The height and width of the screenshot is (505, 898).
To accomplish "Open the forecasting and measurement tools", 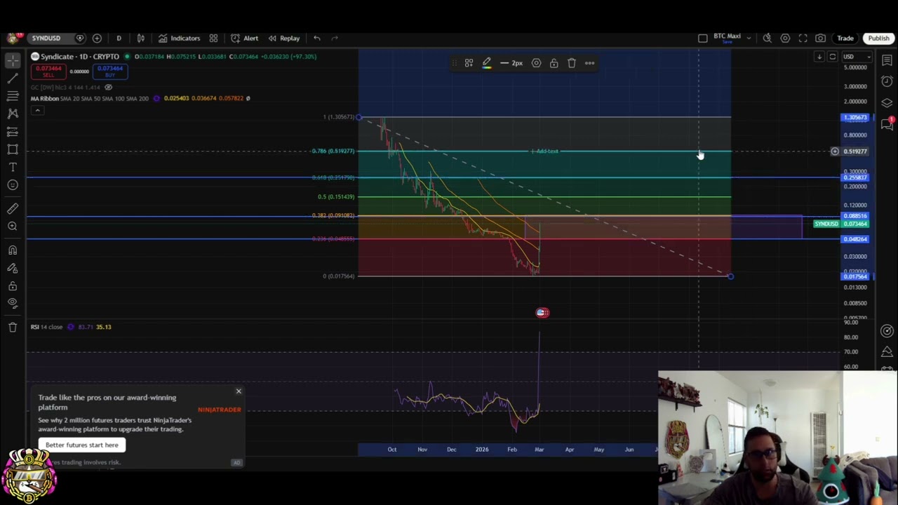I will (13, 131).
